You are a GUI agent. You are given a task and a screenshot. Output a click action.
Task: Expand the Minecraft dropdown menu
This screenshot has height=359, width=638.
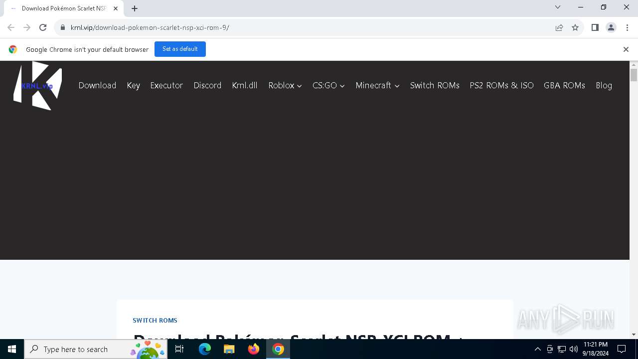coord(377,85)
